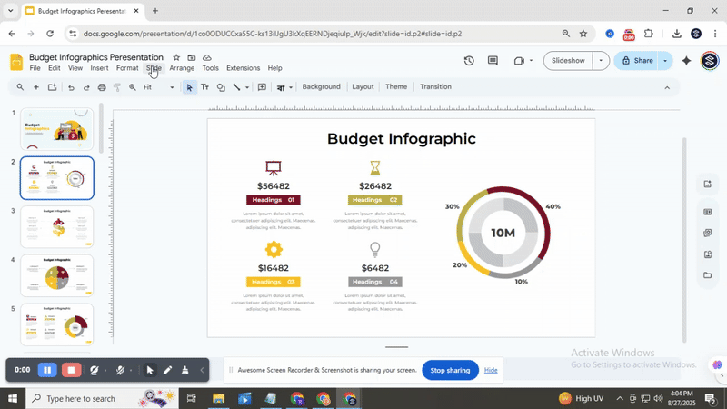Select the Text box tool
Image resolution: width=727 pixels, height=409 pixels.
coord(204,87)
